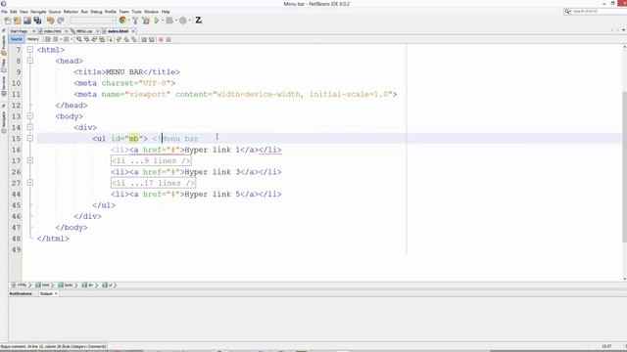Click the Shift Line Right icon

click(x=152, y=39)
